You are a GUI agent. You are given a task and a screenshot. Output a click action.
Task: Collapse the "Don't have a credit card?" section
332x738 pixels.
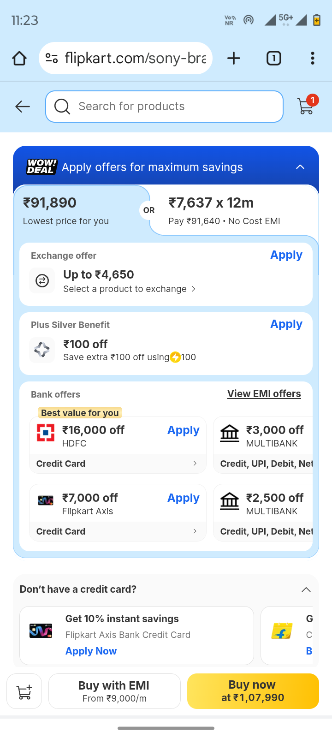point(306,589)
